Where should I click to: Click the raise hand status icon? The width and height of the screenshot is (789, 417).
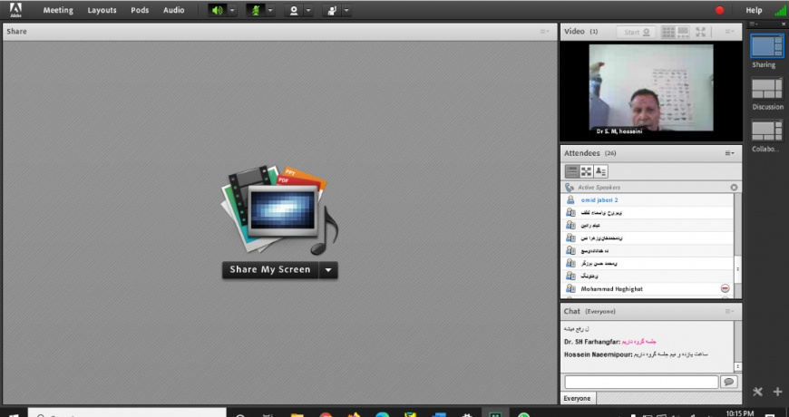click(x=332, y=11)
